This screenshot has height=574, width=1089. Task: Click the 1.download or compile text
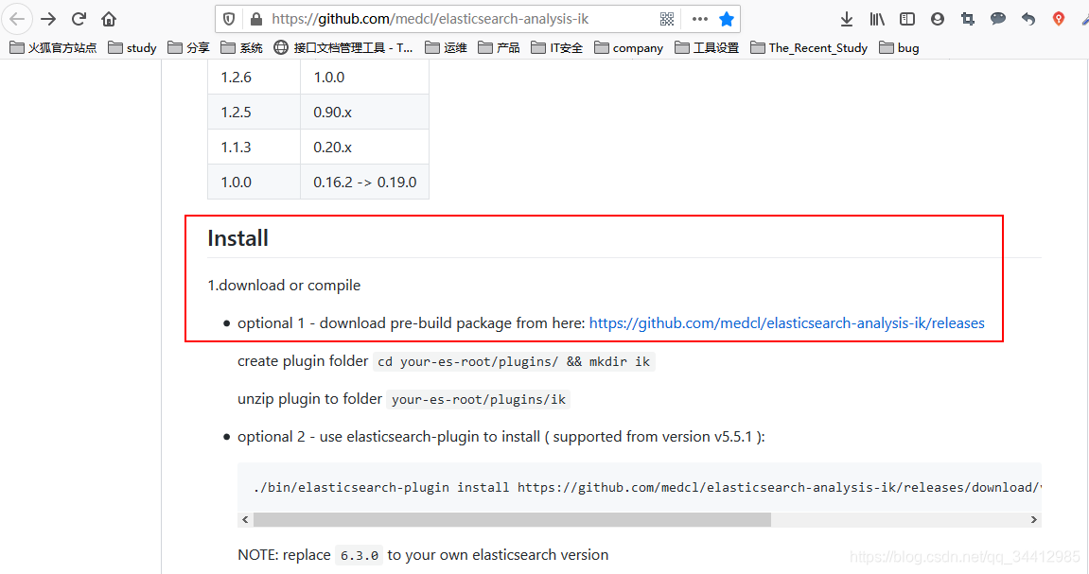tap(284, 286)
